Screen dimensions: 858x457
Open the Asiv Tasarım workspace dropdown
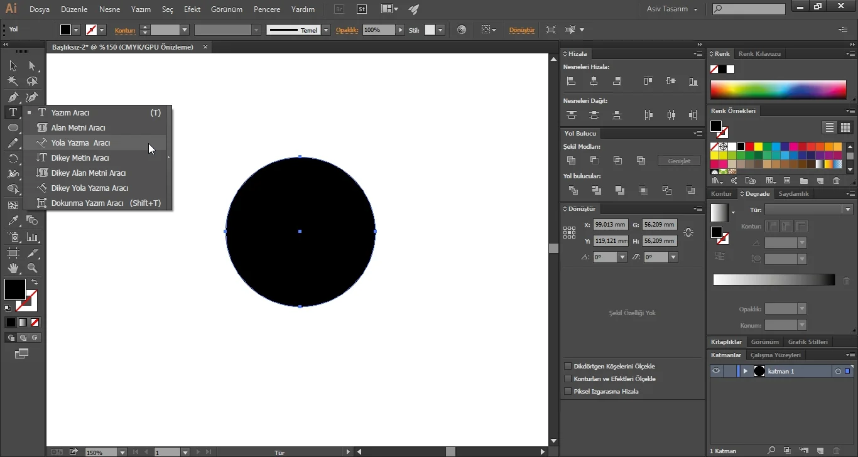[672, 9]
